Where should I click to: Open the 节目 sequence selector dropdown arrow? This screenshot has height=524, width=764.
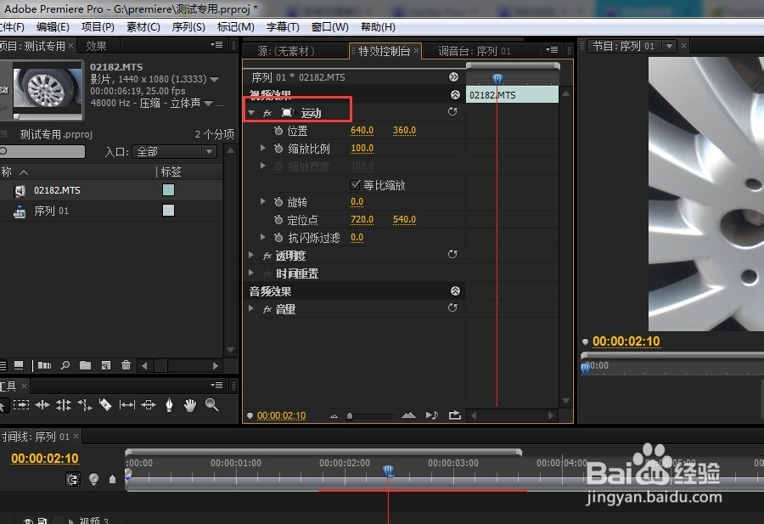(x=670, y=47)
